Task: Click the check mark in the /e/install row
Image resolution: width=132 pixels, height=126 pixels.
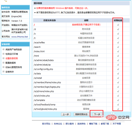Action: click(118, 78)
